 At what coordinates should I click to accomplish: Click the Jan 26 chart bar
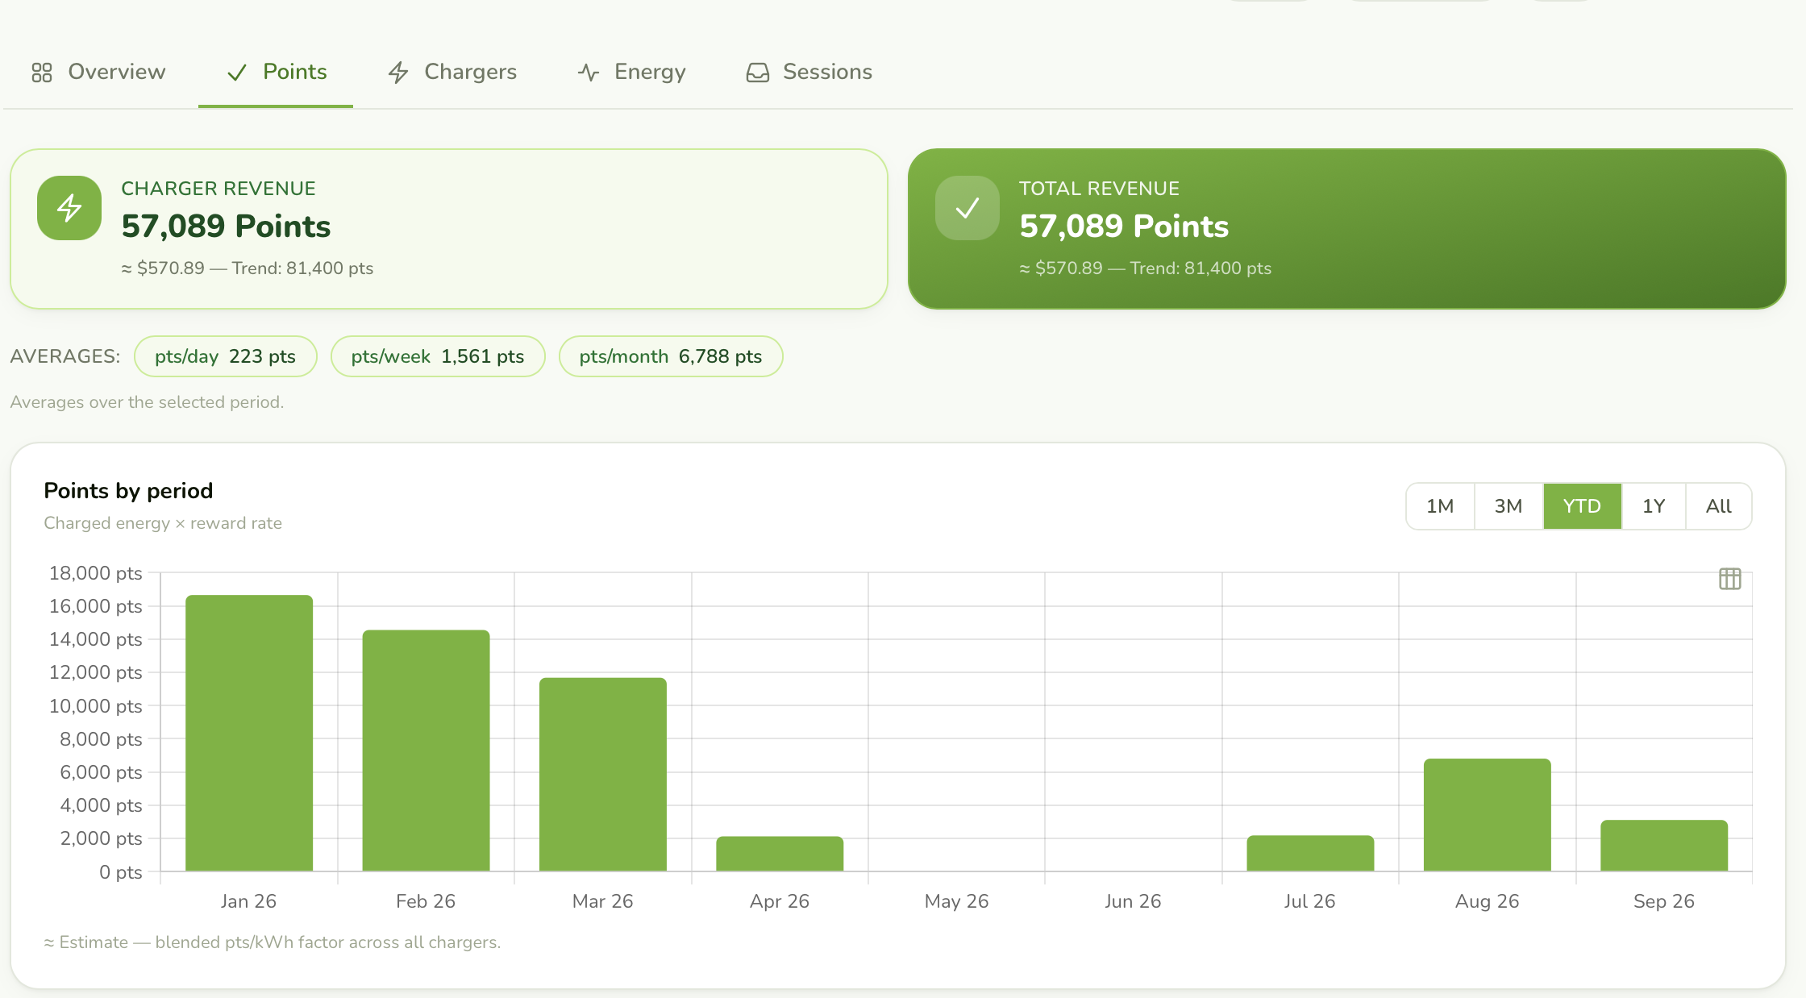pos(249,733)
